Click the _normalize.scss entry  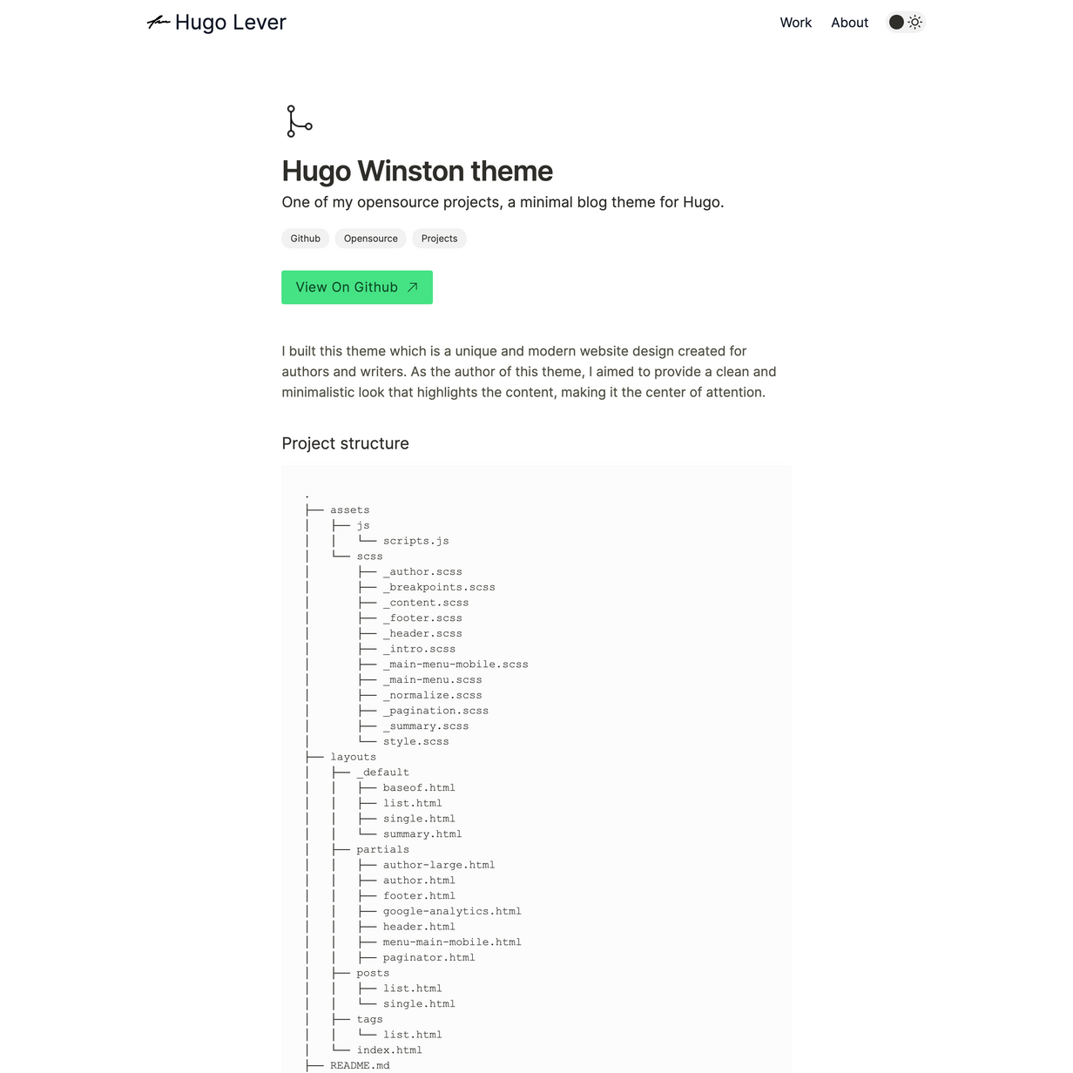433,696
